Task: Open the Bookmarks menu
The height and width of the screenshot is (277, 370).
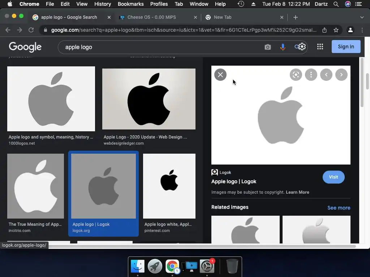Action: 130,4
